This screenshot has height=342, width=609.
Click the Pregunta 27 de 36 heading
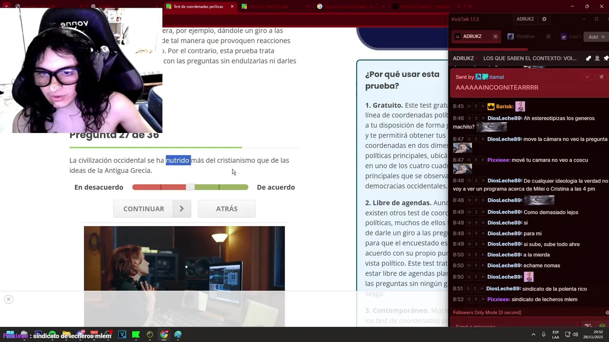(114, 135)
